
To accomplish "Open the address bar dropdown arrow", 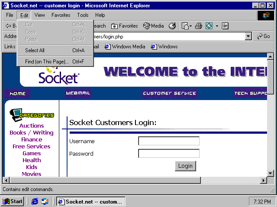I will coord(248,36).
